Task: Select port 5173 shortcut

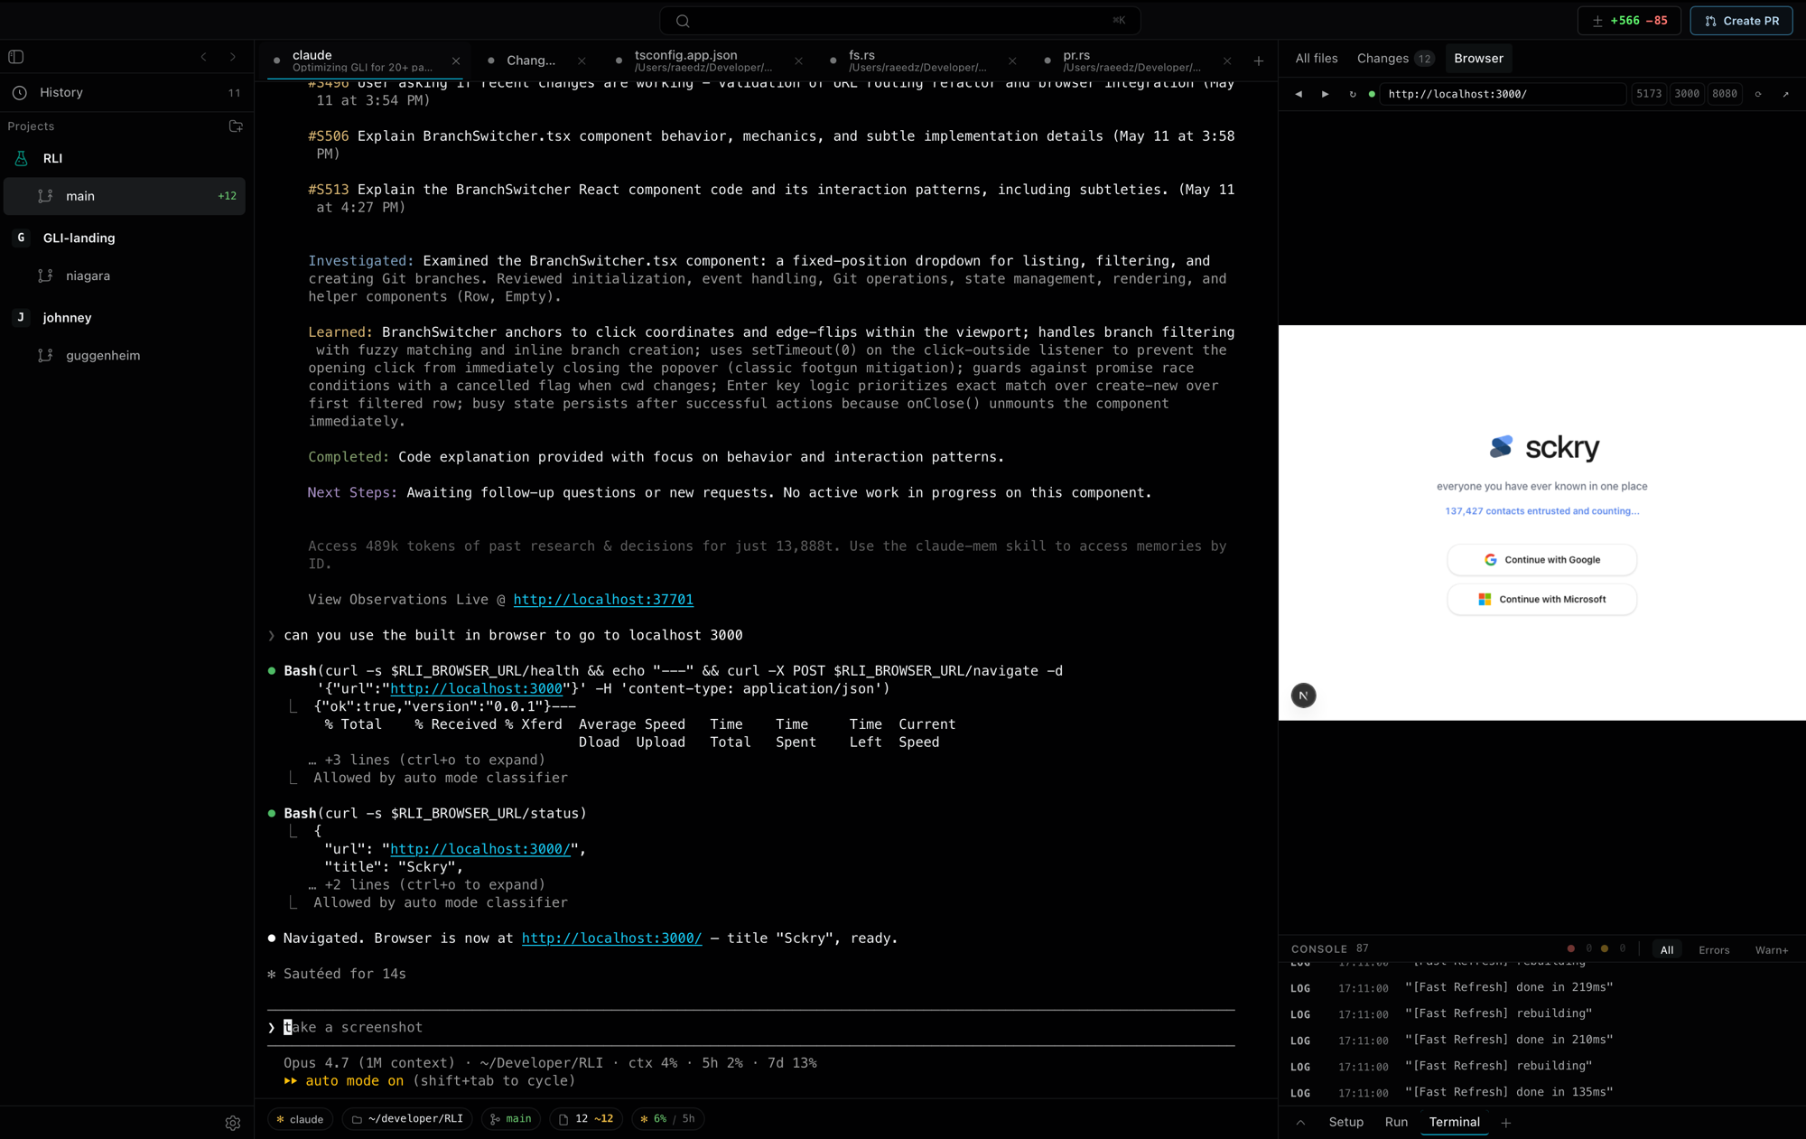Action: click(1649, 94)
